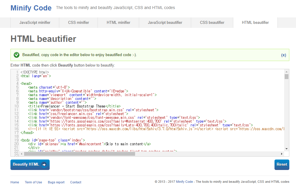Click the editor's vertical scroll up arrow
The width and height of the screenshot is (296, 188).
[287, 72]
